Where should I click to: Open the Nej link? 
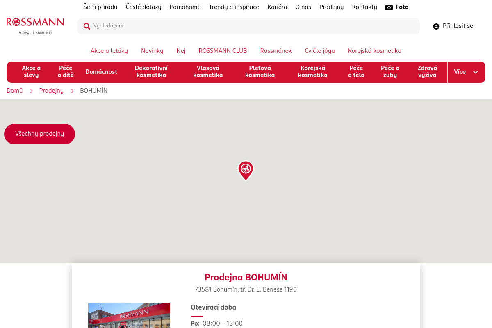(x=181, y=51)
